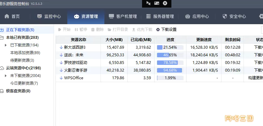263x126 pixels.
Task: Click 优先下载 priority download button
Action: pyautogui.click(x=142, y=30)
